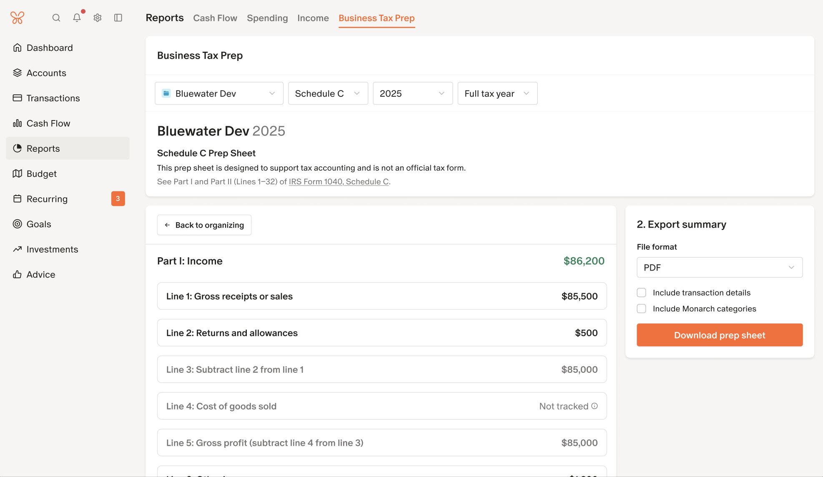Switch to the Spending reports tab
The width and height of the screenshot is (823, 477).
click(x=267, y=18)
